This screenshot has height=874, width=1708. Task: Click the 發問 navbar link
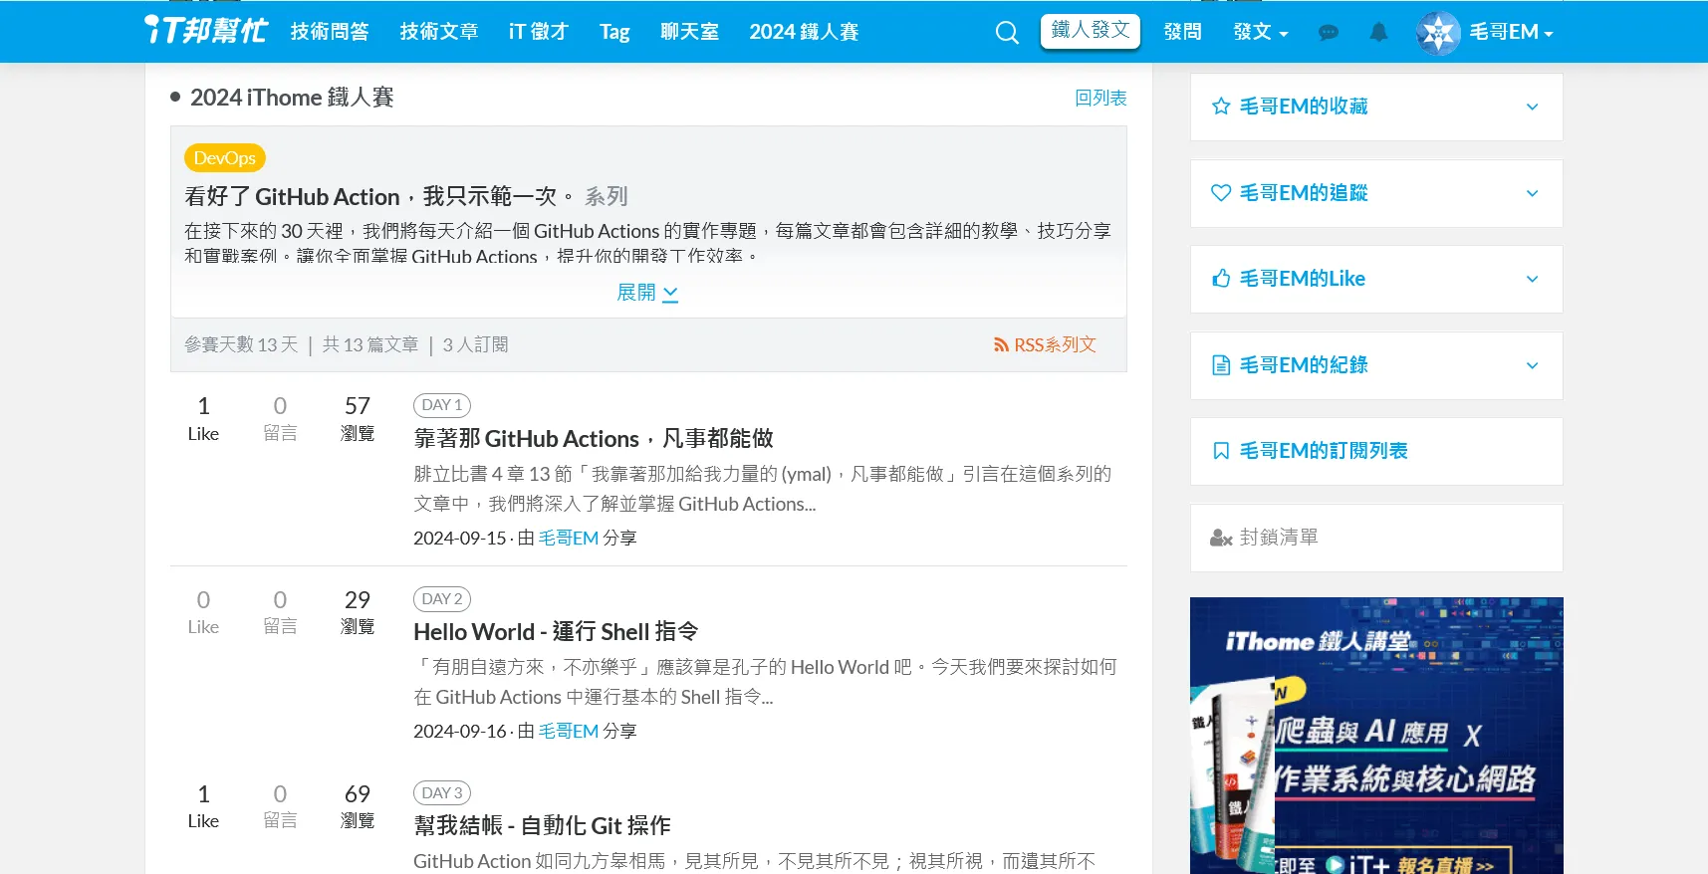1182,32
